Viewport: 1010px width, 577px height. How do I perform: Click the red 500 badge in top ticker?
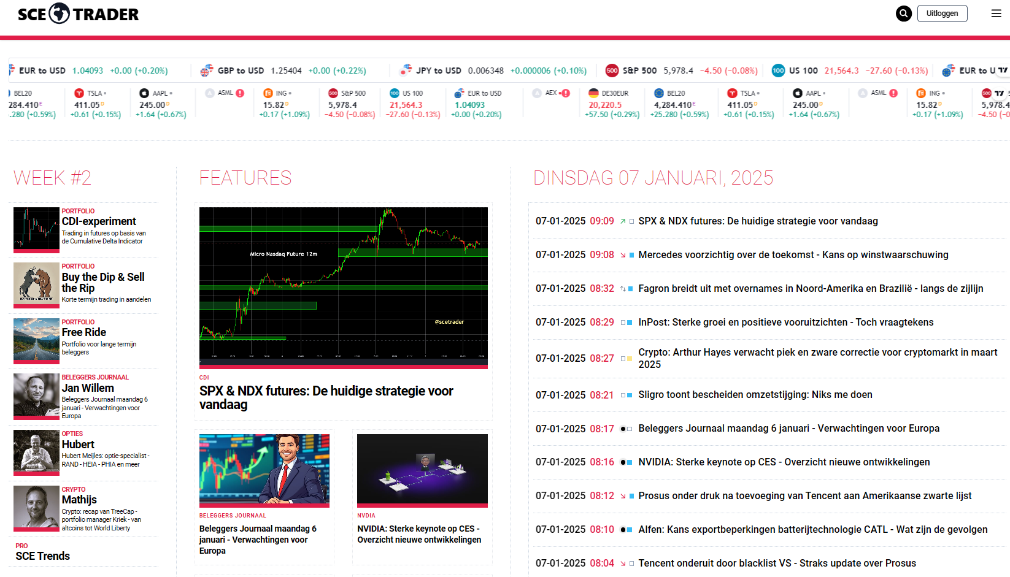[612, 71]
